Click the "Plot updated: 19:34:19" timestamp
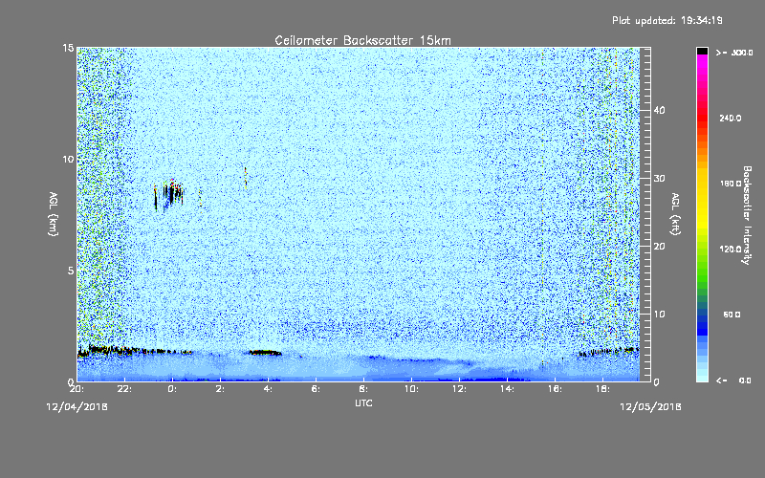Viewport: 765px width, 478px height. 667,20
